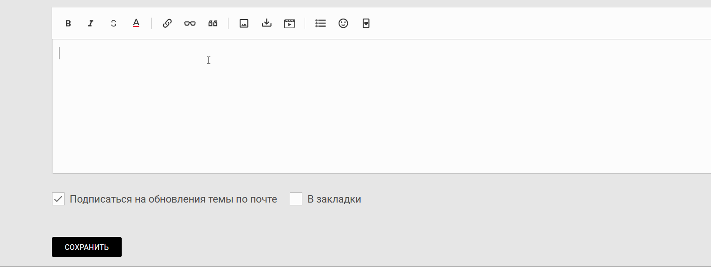711x267 pixels.
Task: Apply italic text formatting
Action: 91,24
